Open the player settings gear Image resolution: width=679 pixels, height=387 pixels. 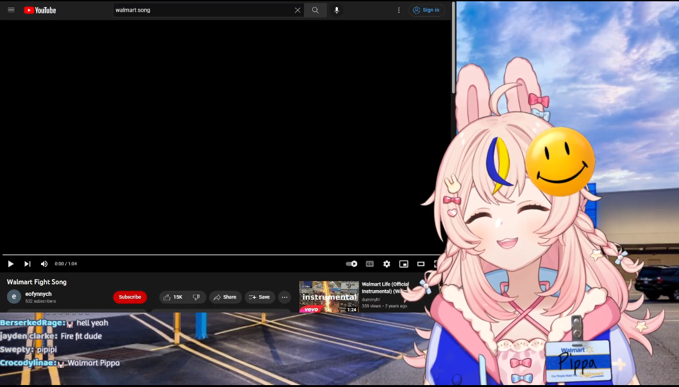pyautogui.click(x=387, y=264)
